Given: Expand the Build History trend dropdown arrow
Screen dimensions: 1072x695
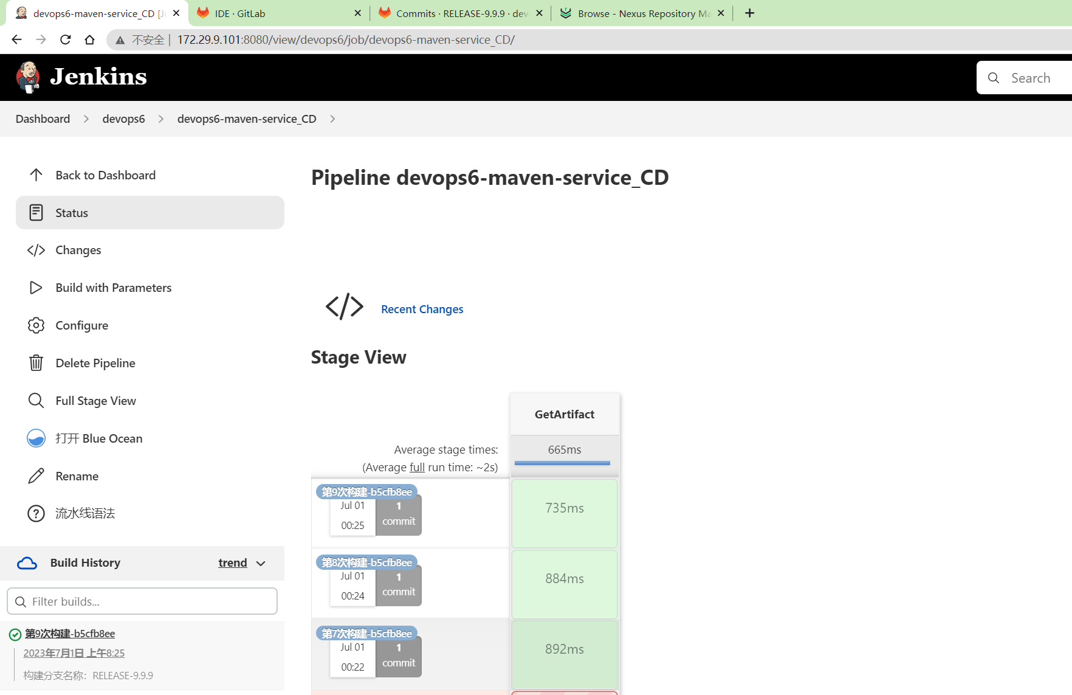Looking at the screenshot, I should 261,564.
